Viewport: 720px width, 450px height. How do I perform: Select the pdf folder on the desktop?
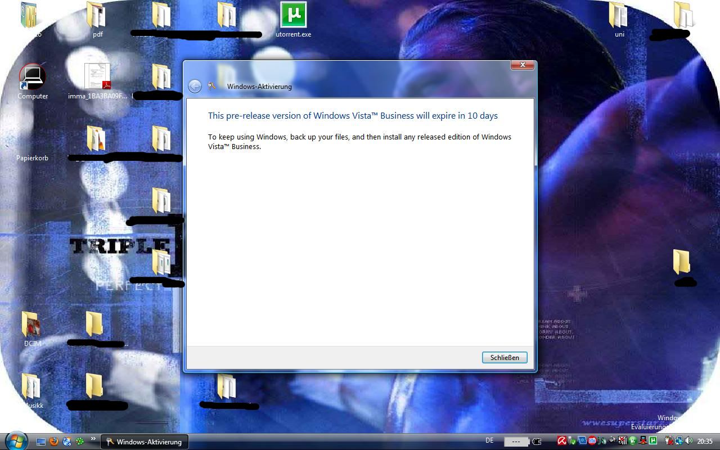[x=97, y=20]
